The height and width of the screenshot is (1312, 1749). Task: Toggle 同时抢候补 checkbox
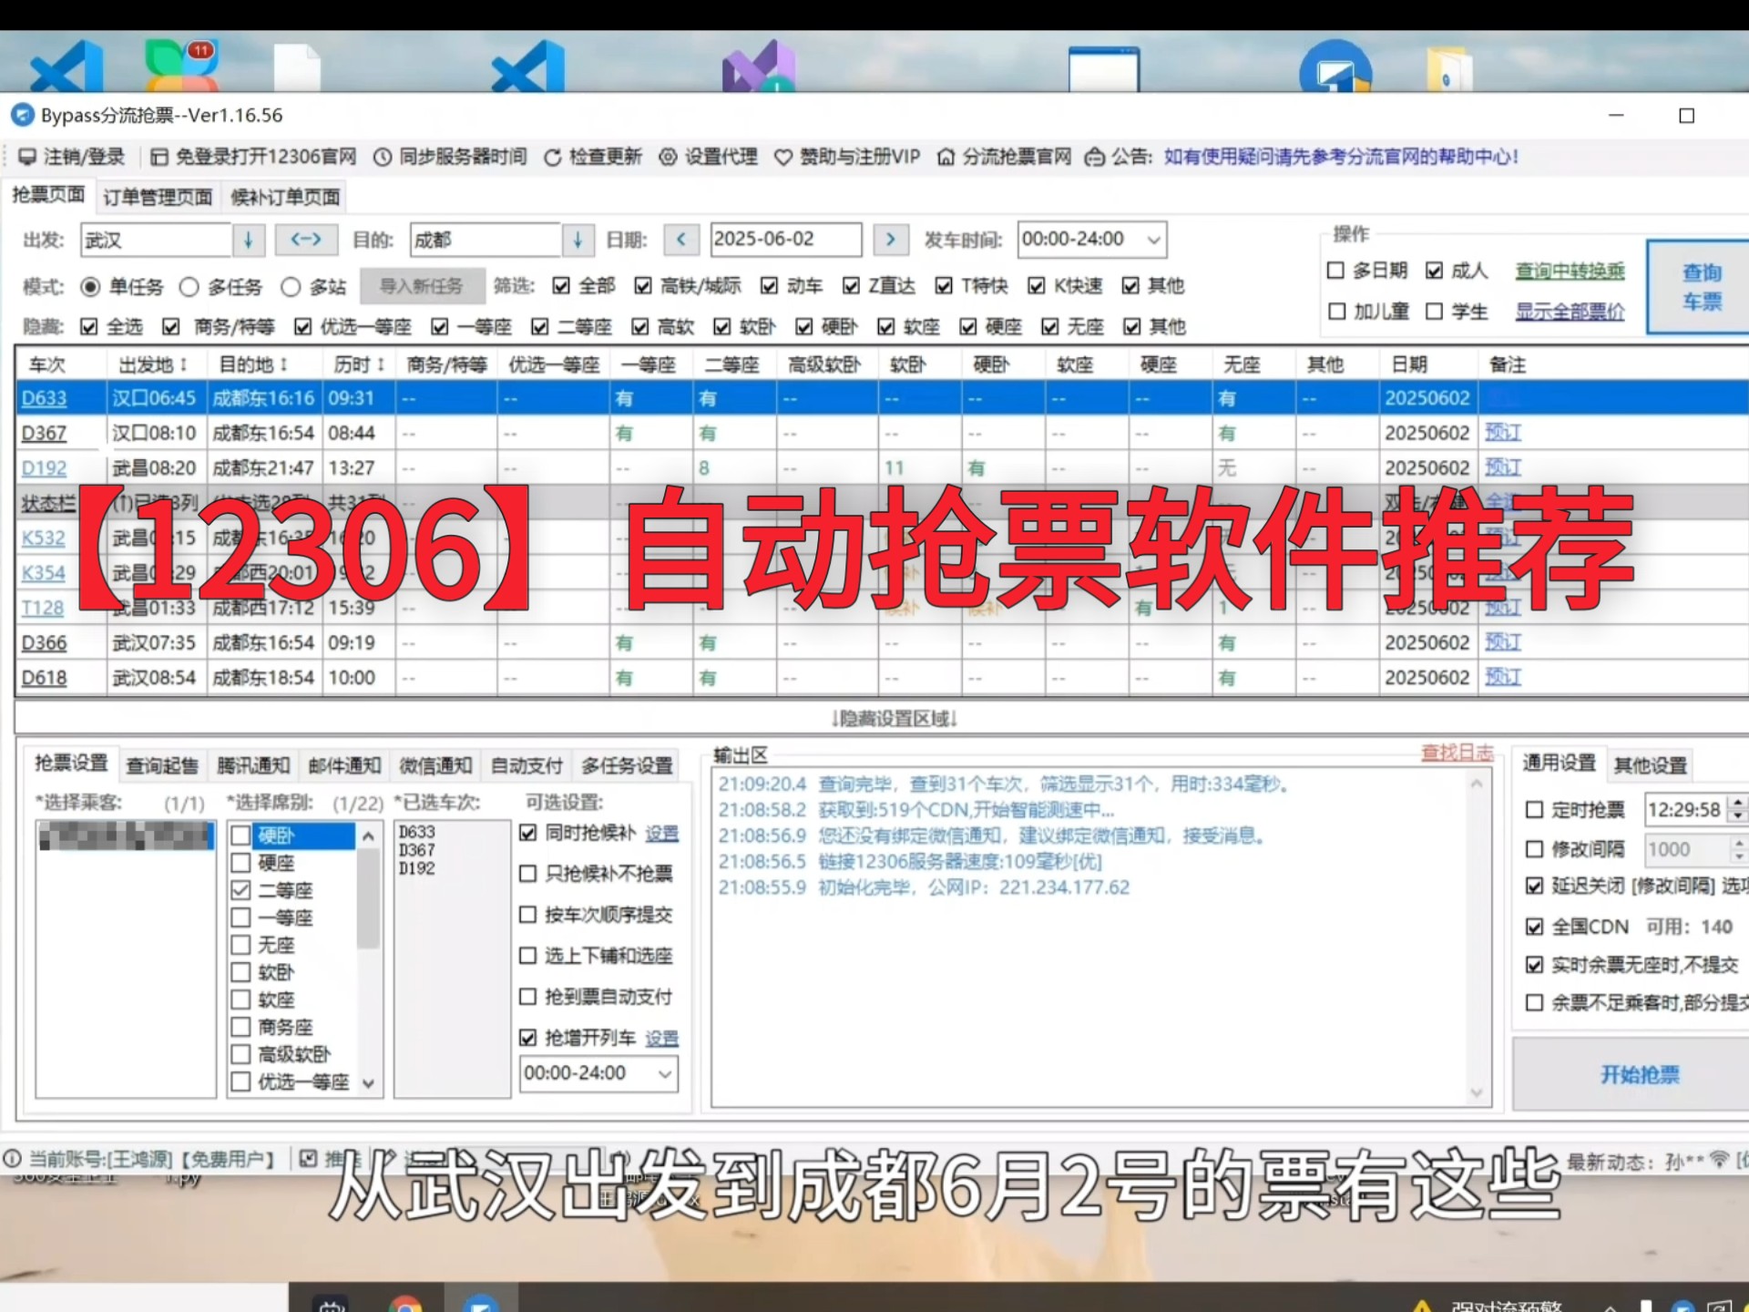[527, 833]
